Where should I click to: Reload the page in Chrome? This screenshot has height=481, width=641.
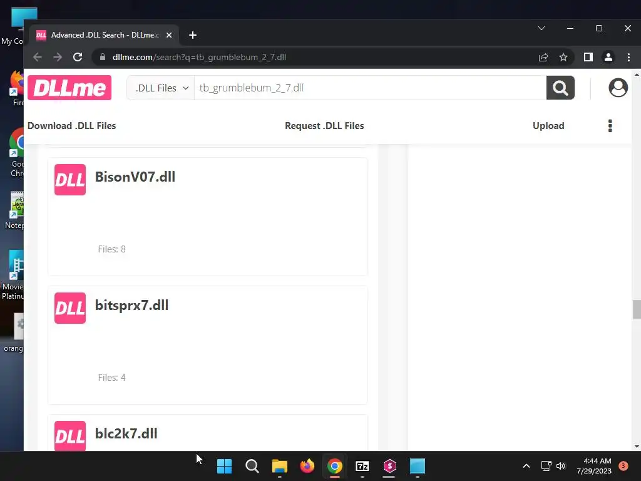click(78, 57)
